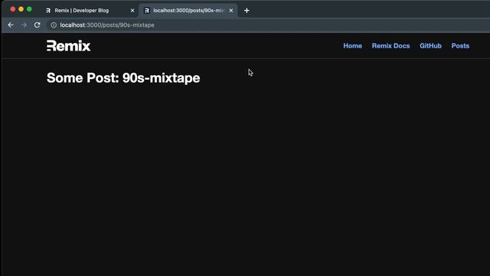This screenshot has height=276, width=490.
Task: Open the Posts nav link
Action: (460, 46)
